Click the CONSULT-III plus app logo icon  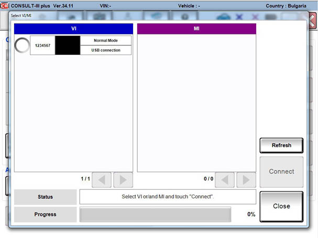point(5,5)
